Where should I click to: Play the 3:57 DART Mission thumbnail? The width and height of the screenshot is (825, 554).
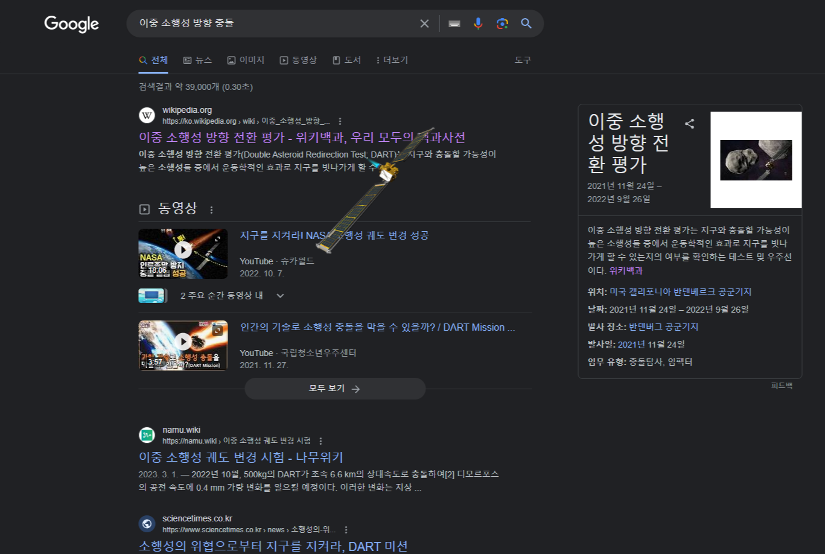point(183,345)
